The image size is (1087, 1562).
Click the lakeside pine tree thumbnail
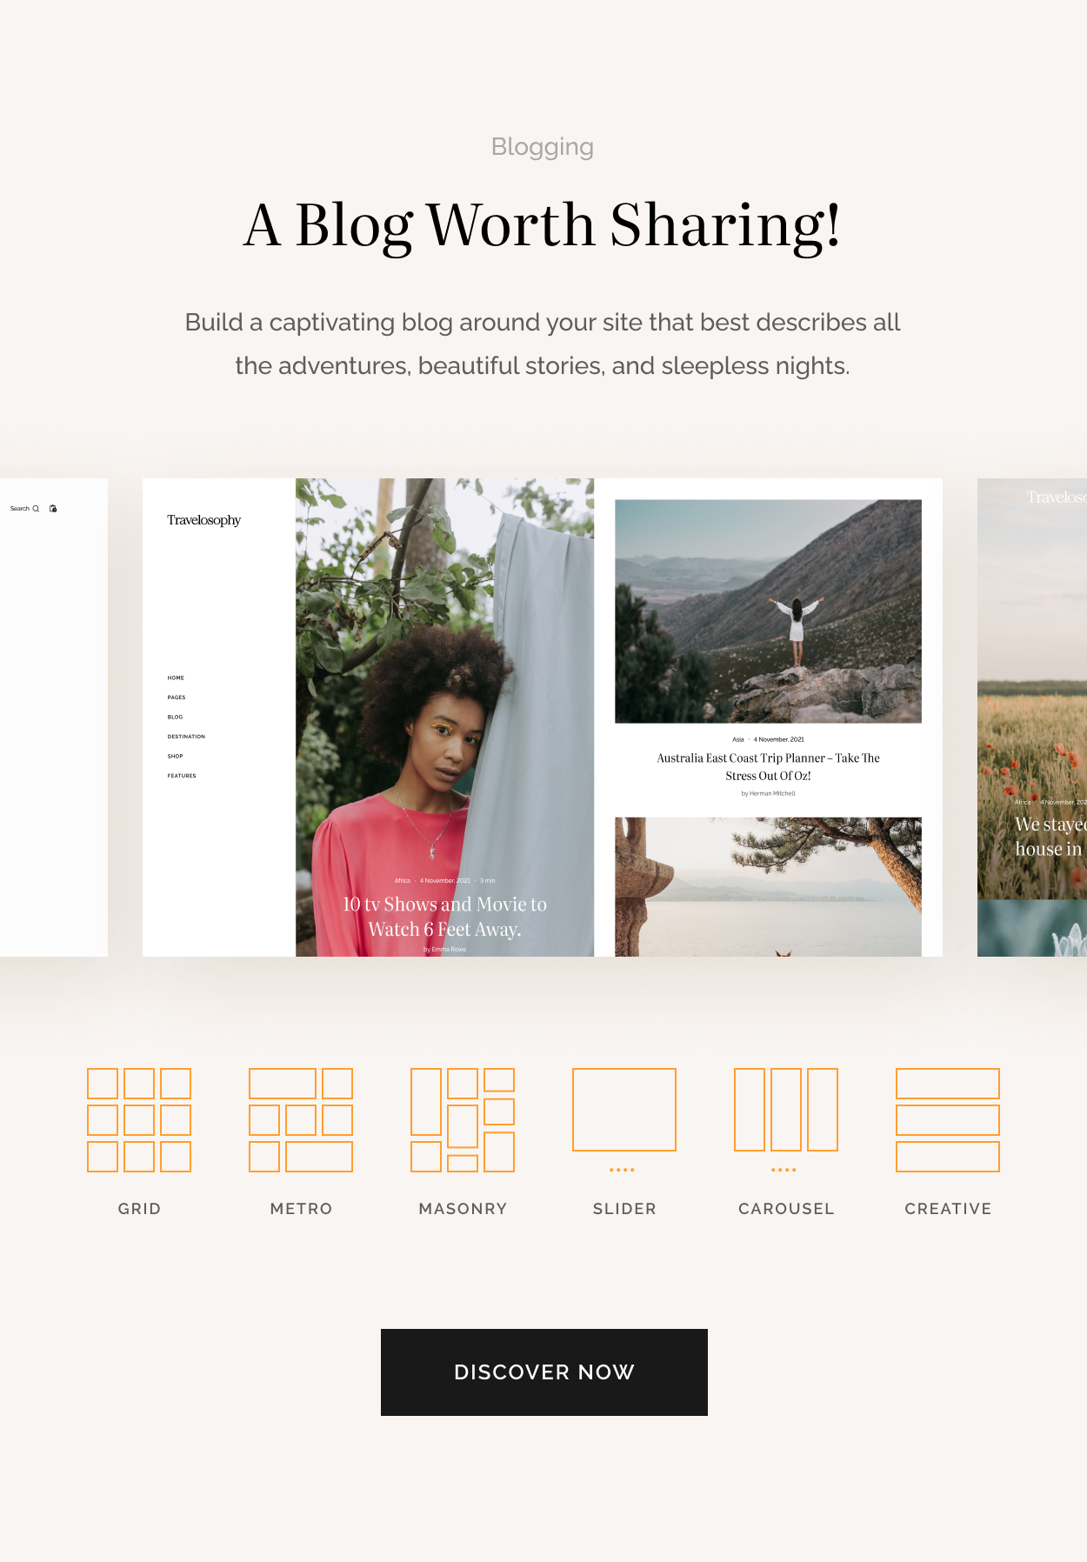pos(768,886)
